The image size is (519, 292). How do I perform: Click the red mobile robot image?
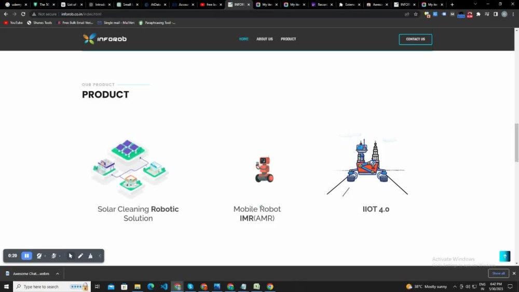(x=264, y=169)
